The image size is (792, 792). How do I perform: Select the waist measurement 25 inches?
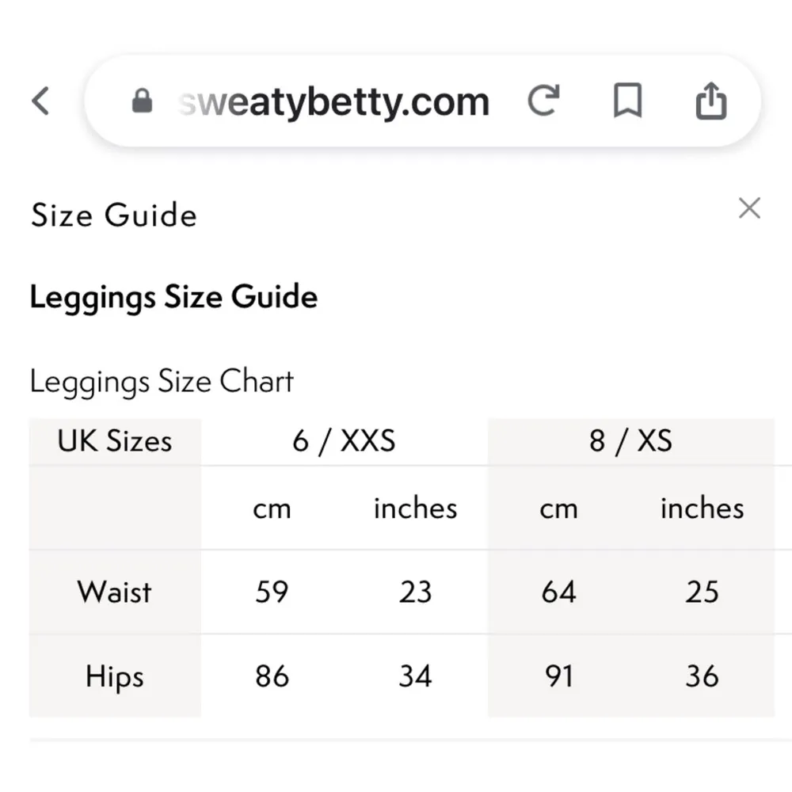702,592
